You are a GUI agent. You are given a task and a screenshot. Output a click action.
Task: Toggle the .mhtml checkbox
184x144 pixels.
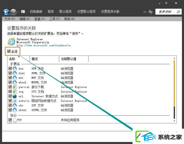(x=10, y=82)
